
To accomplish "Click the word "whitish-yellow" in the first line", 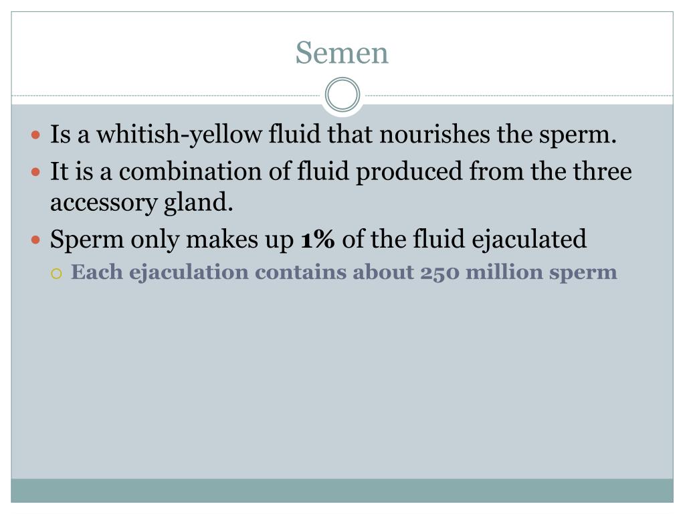I will (x=179, y=135).
